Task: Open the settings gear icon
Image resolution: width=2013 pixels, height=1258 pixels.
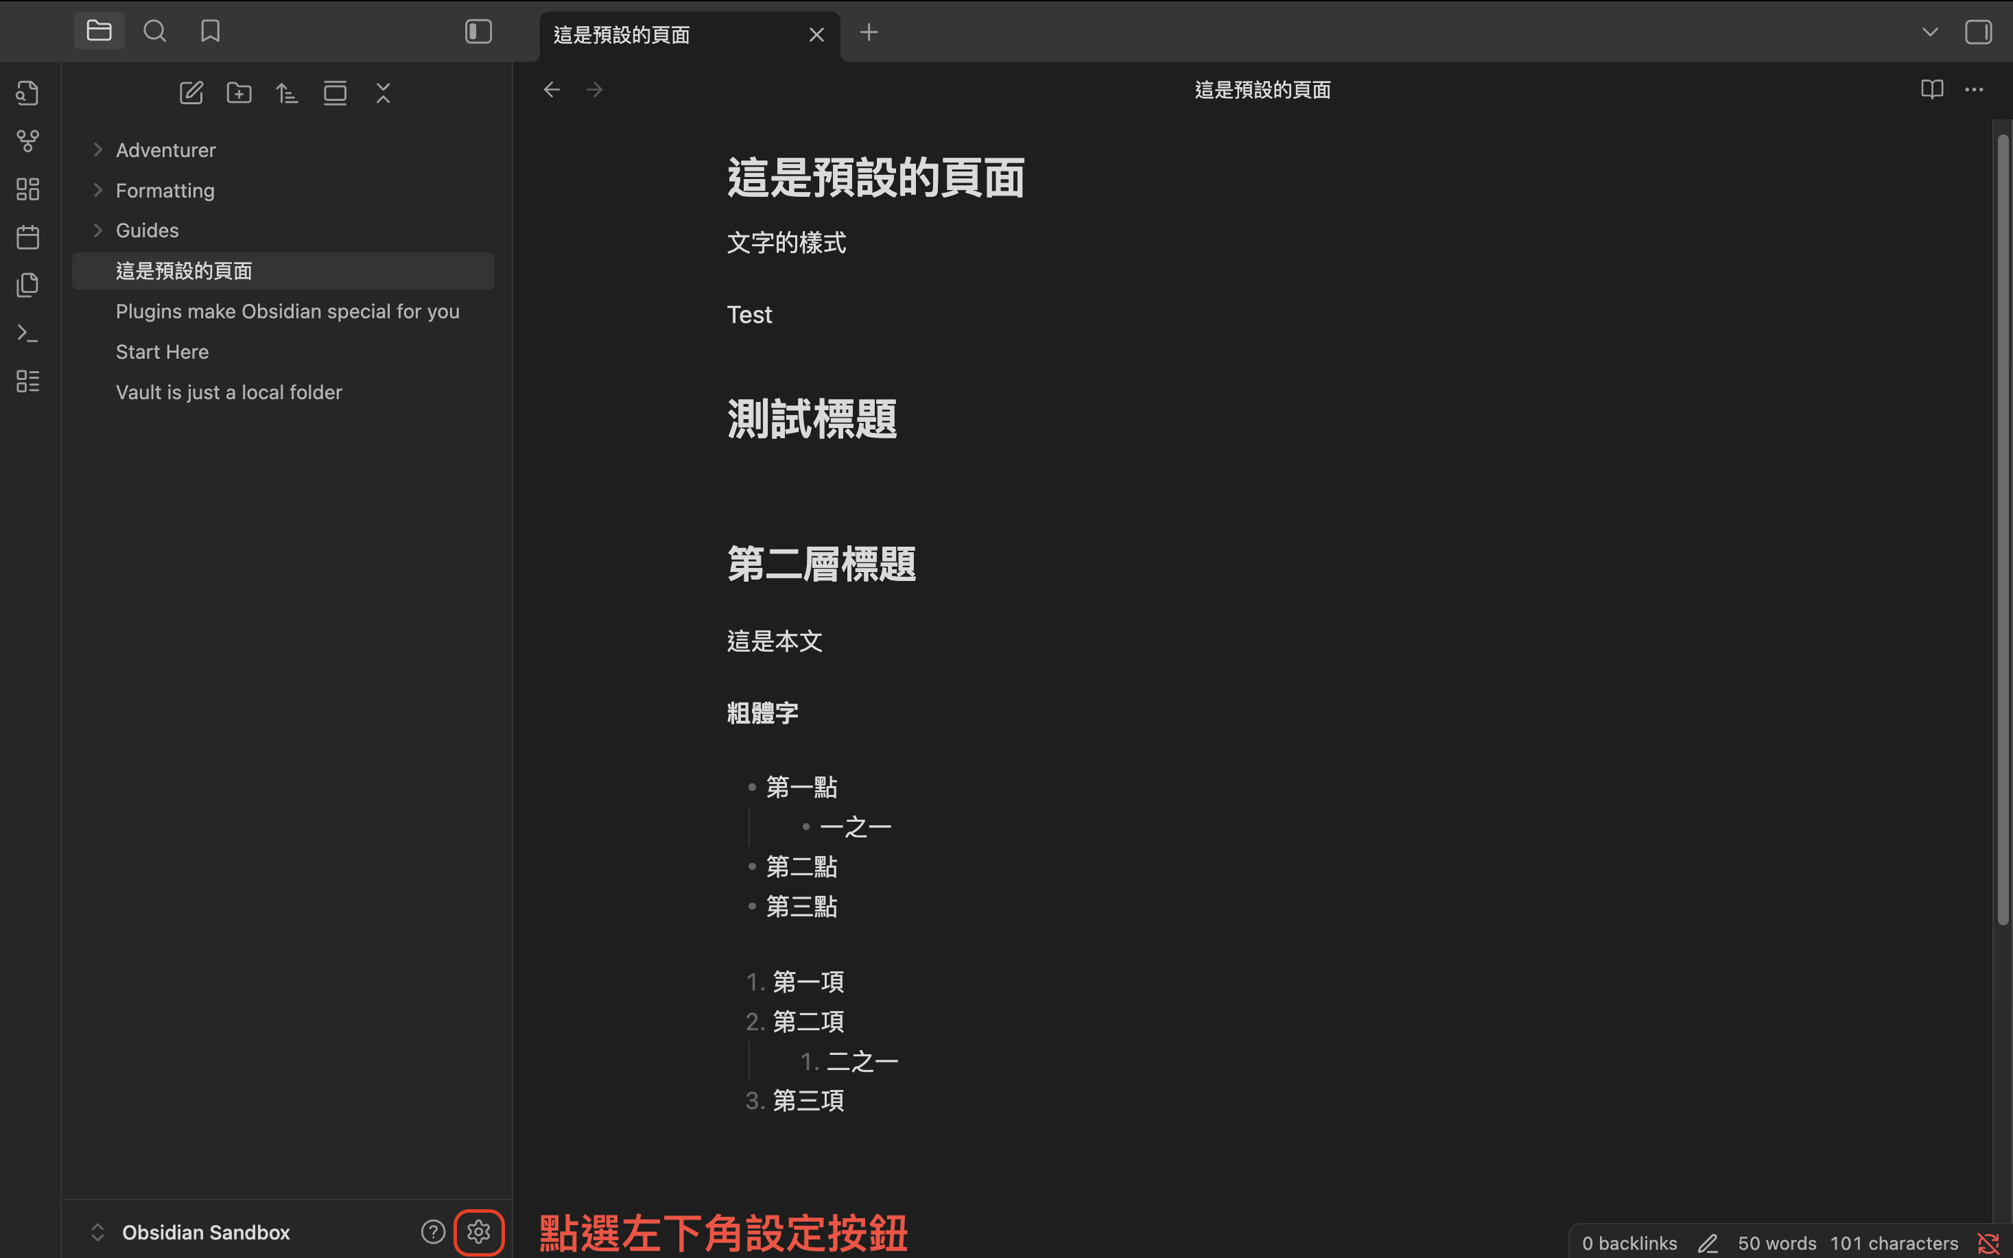Action: [x=478, y=1231]
